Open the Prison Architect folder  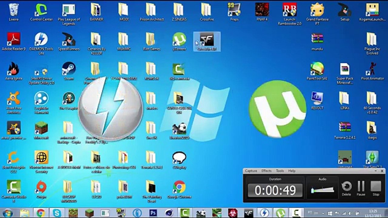coord(152,12)
